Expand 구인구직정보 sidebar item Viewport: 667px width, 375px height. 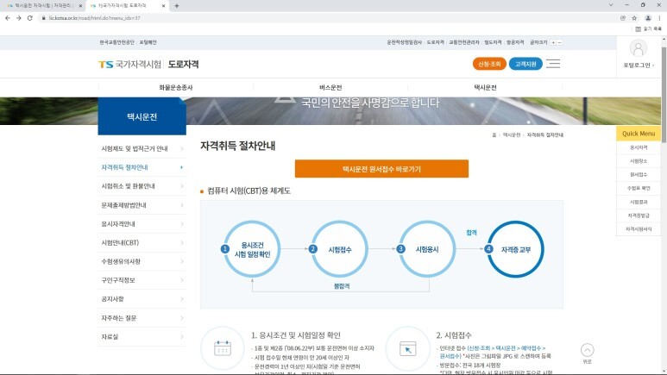[142, 280]
